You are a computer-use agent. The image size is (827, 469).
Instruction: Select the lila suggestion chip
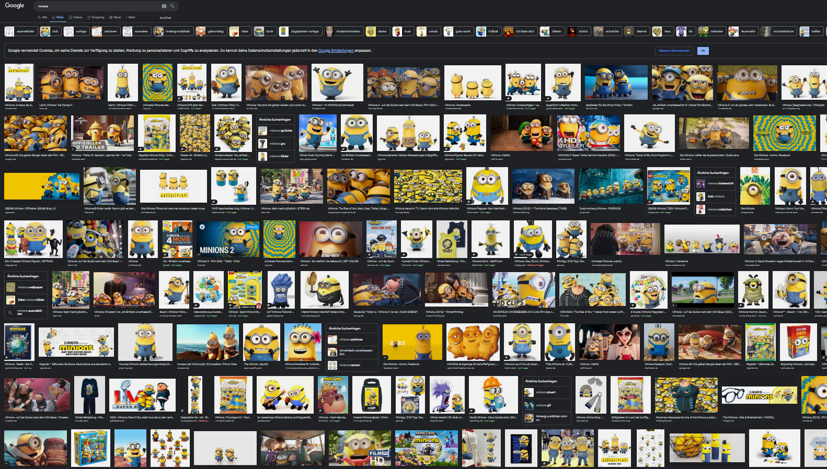click(x=686, y=31)
